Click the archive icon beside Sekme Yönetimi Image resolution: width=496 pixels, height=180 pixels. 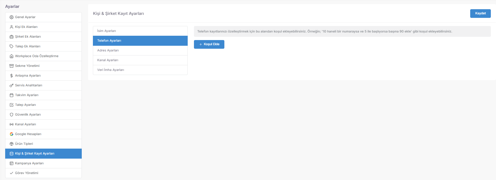coord(11,66)
